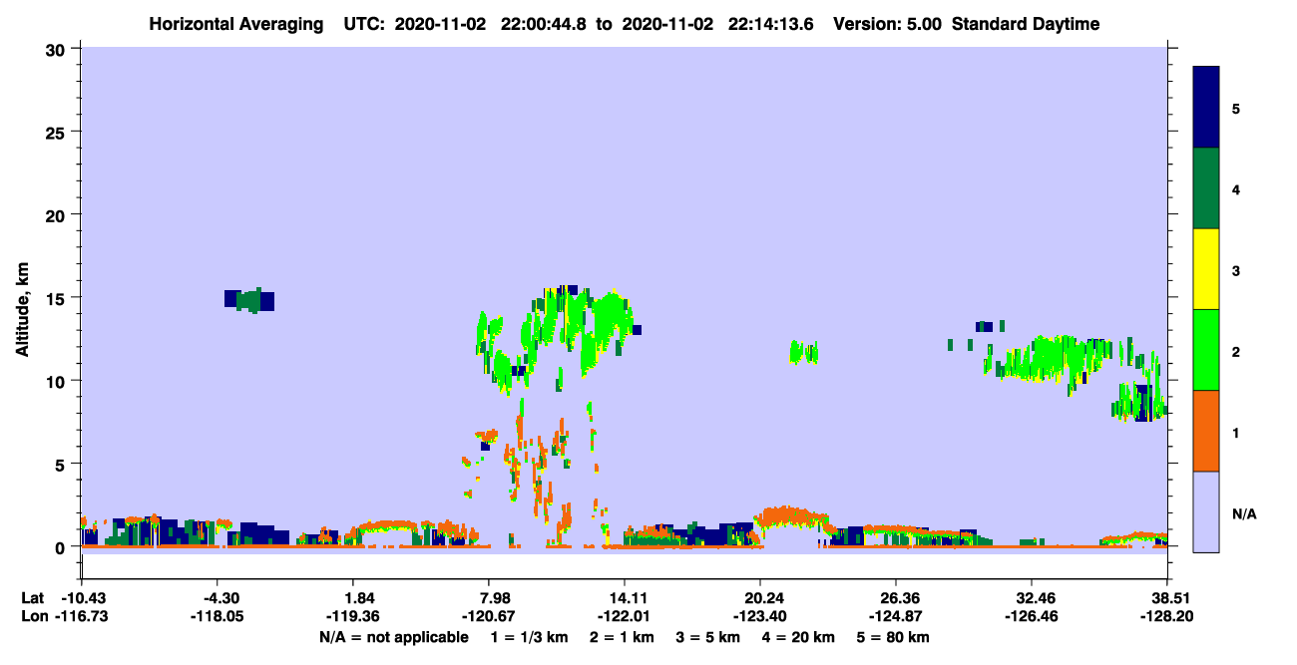The height and width of the screenshot is (665, 1297).
Task: Click the lavender N/A color swatch
Action: pyautogui.click(x=1206, y=511)
